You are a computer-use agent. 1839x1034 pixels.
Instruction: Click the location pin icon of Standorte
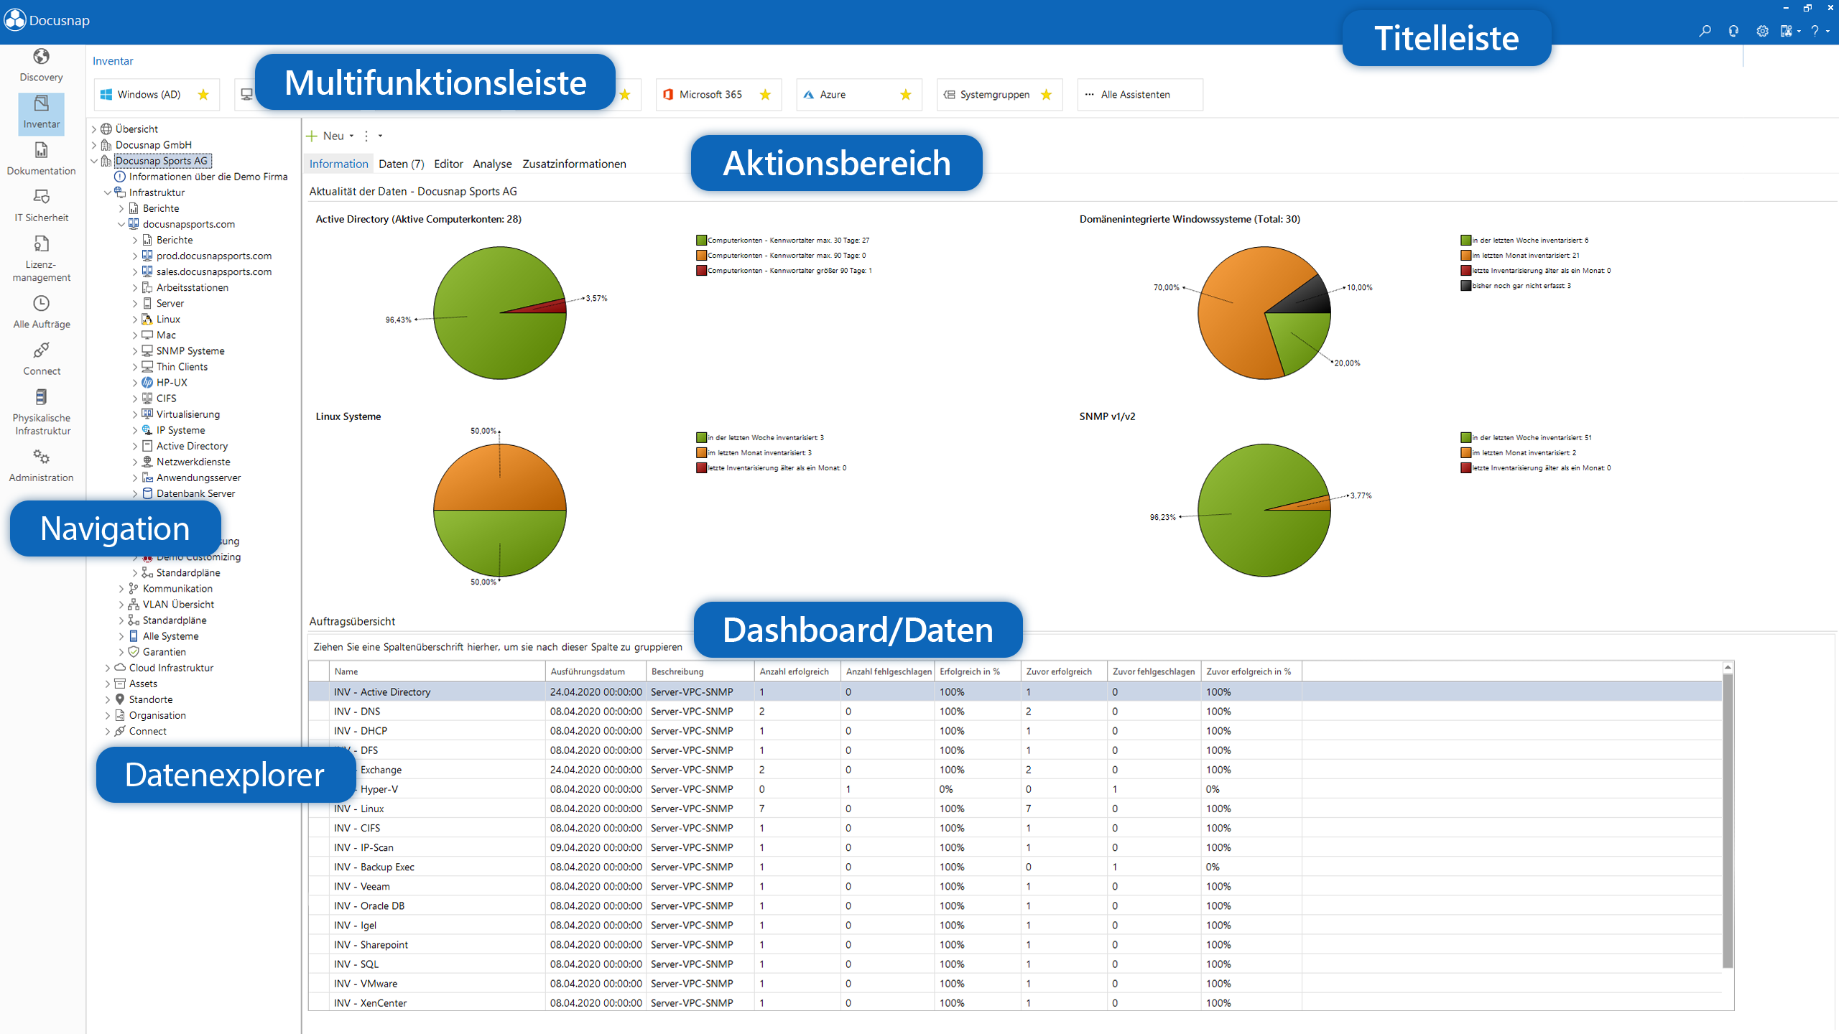click(x=120, y=699)
